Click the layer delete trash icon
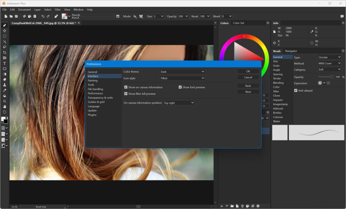The image size is (346, 209). tap(242, 206)
